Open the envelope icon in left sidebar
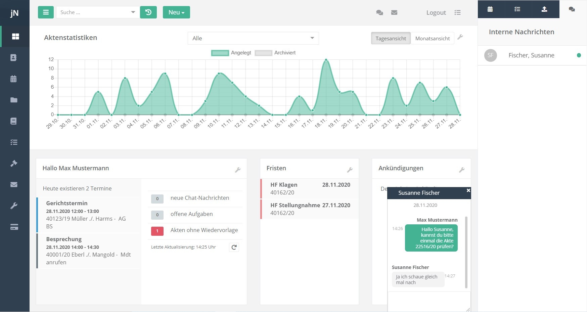587x312 pixels. (14, 184)
